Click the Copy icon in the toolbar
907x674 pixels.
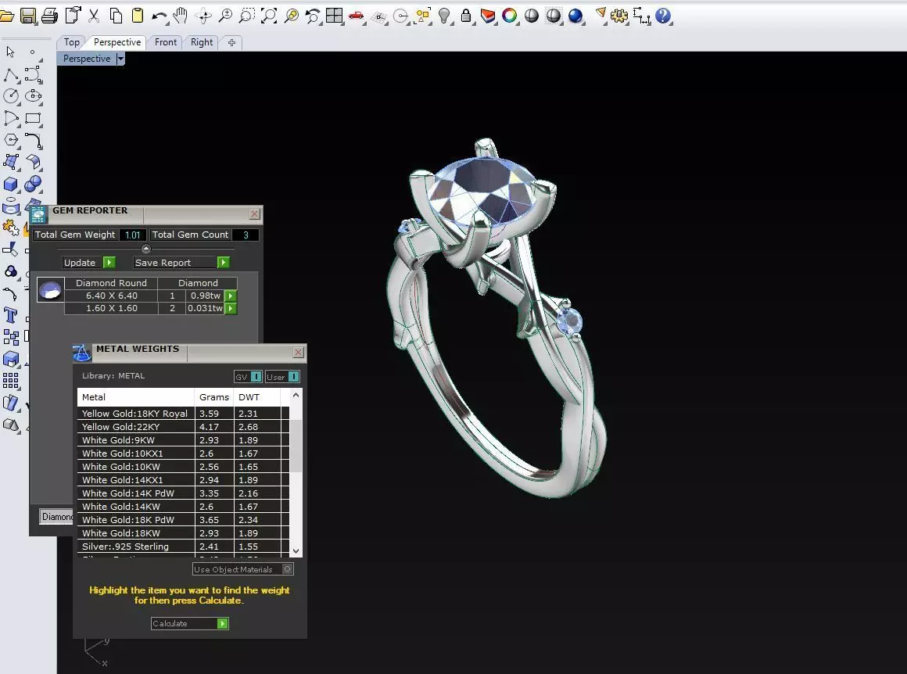tap(116, 16)
